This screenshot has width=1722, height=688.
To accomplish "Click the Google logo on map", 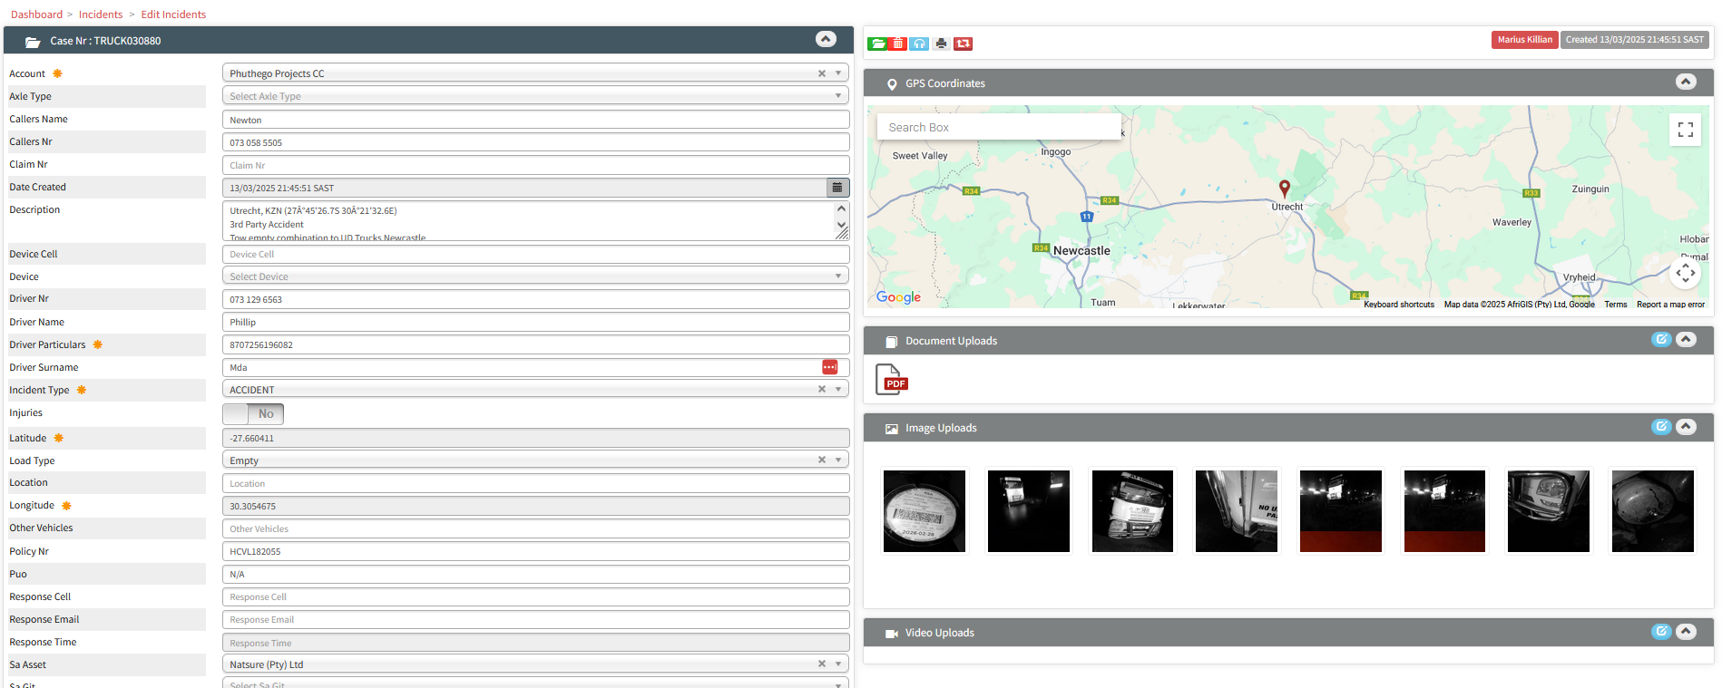I will [898, 297].
